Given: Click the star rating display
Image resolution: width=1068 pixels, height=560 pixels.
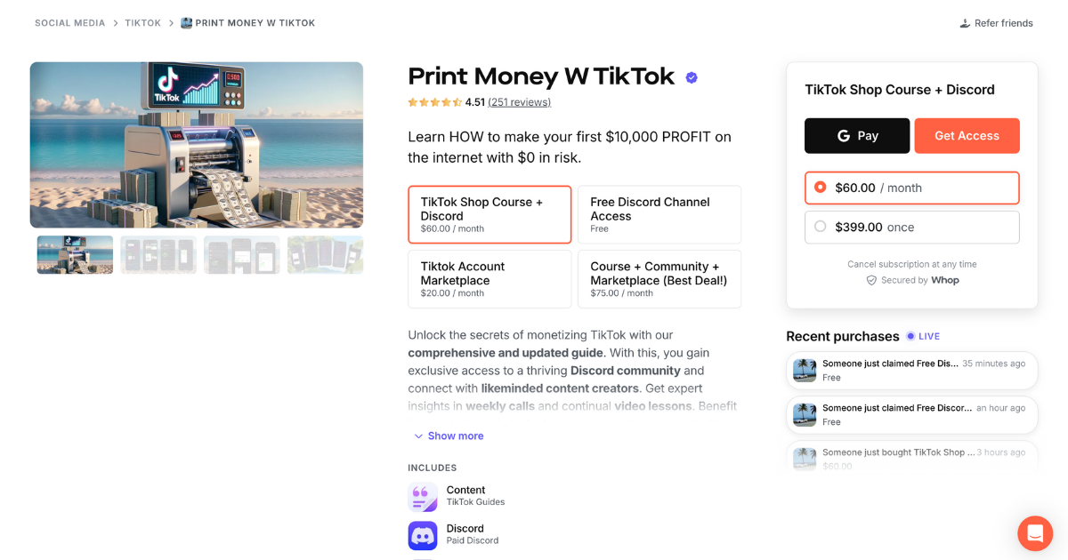Looking at the screenshot, I should 434,101.
